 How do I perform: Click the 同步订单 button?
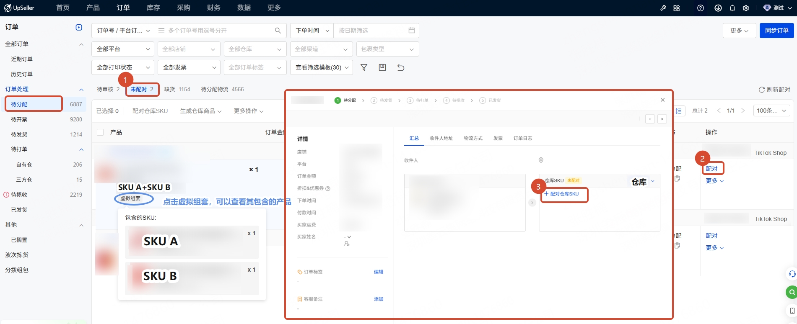click(x=776, y=31)
